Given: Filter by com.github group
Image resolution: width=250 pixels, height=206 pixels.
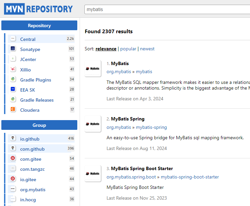Looking at the screenshot, I should point(32,149).
